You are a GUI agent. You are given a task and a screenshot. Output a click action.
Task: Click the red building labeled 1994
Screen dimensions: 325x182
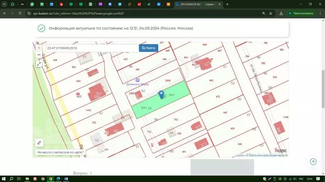click(x=196, y=126)
